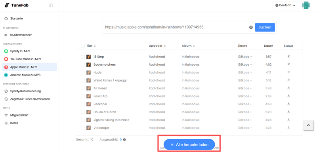Click the info icon next to Ausgewählt

(x=124, y=139)
